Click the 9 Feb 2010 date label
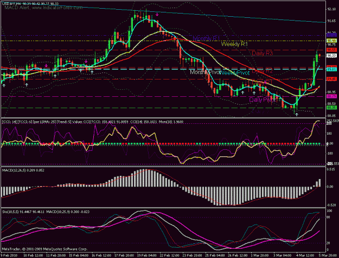339x258 pixels. click(8, 255)
